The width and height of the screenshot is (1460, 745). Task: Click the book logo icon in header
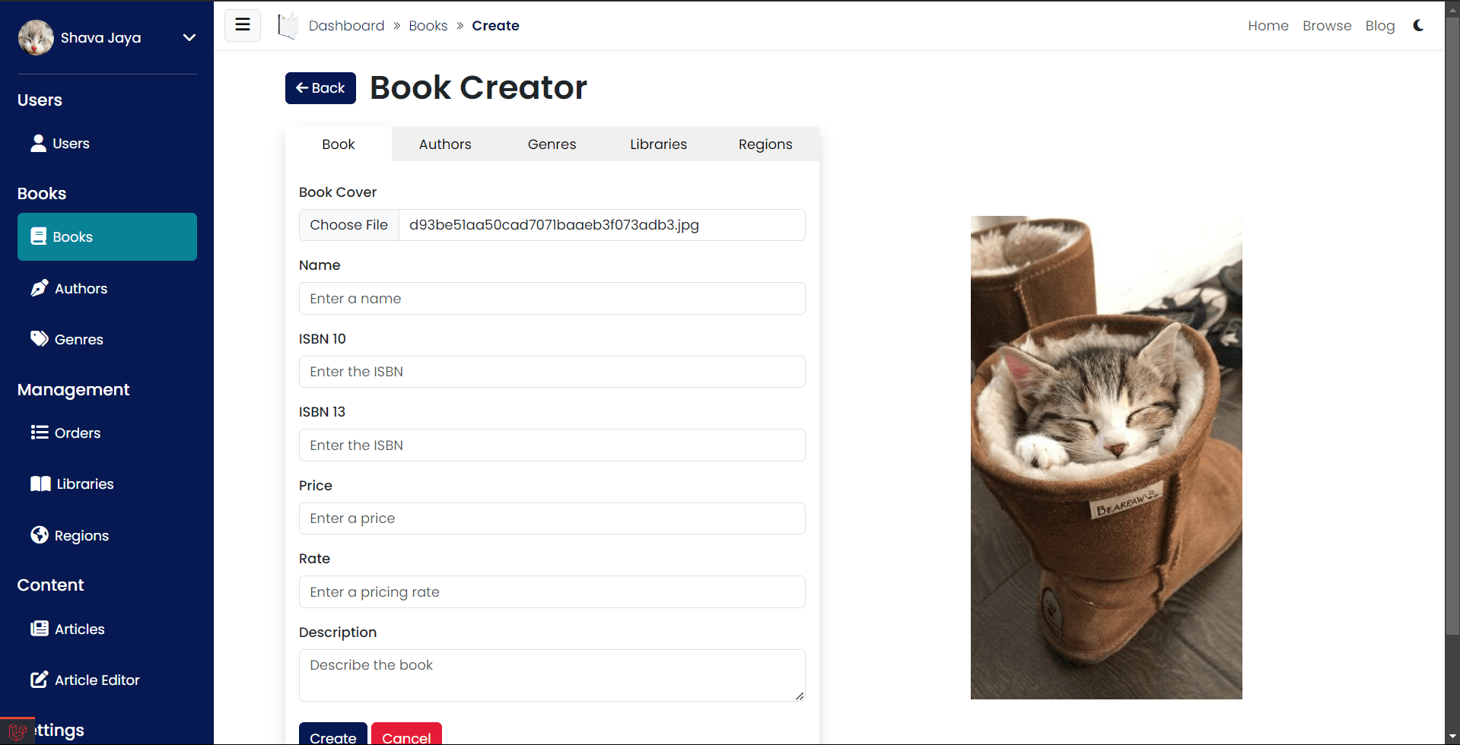(x=288, y=26)
